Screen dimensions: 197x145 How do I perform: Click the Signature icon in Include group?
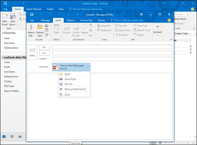pyautogui.click(x=47, y=34)
